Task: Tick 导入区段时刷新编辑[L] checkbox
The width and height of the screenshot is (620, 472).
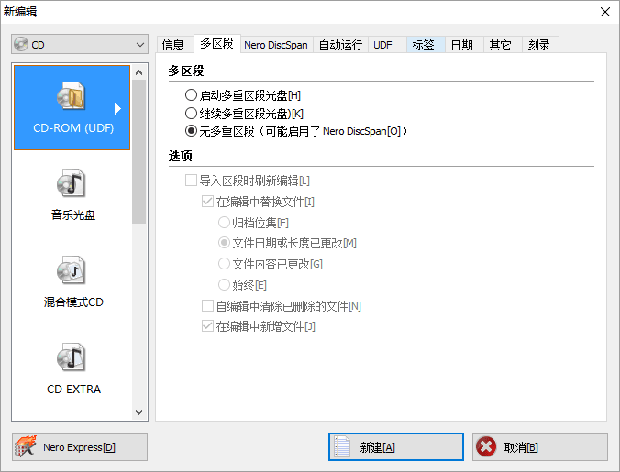Action: point(191,181)
